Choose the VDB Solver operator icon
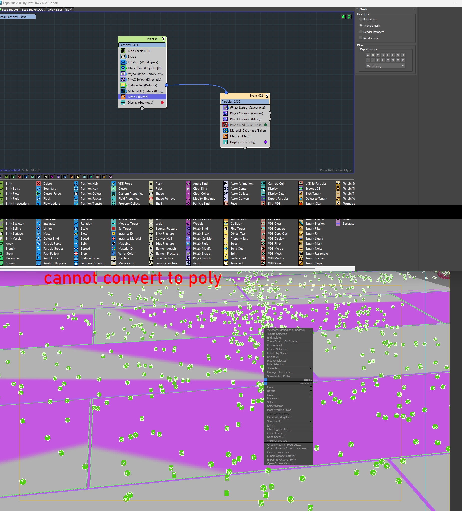Screen dimensions: 462x511 click(x=263, y=263)
